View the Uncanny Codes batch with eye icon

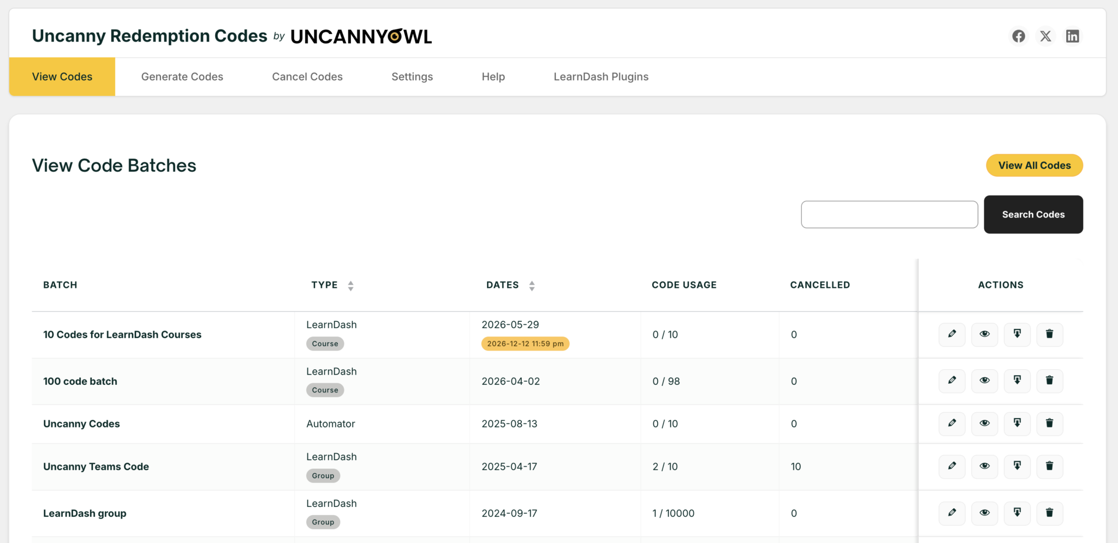click(985, 424)
